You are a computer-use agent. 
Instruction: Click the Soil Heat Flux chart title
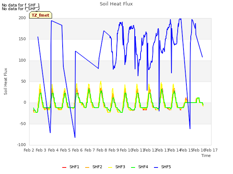[116, 4]
